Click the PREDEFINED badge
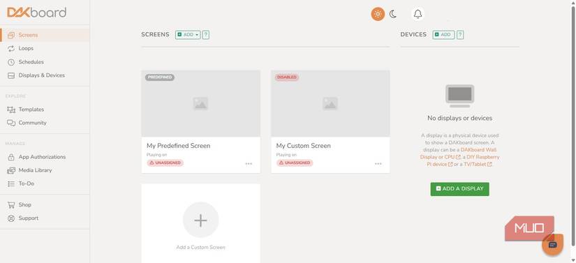This screenshot has width=576, height=263. [160, 77]
